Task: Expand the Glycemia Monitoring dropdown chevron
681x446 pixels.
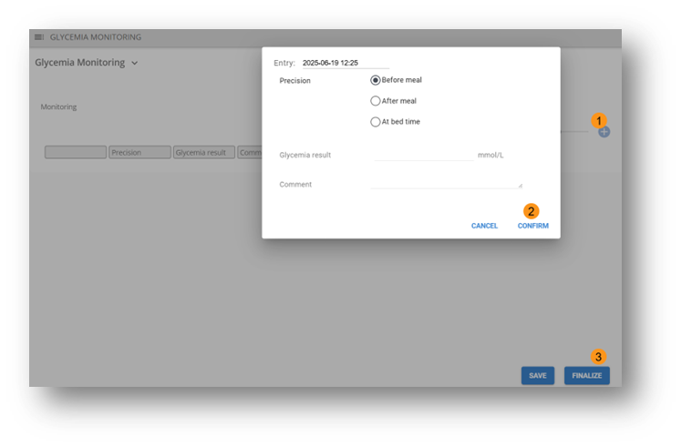Action: pyautogui.click(x=135, y=64)
